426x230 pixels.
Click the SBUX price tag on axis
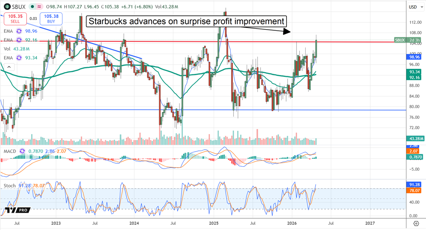coord(400,40)
